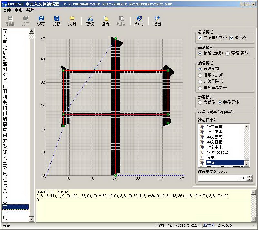Select 华文细黑 in the font list

[214, 132]
